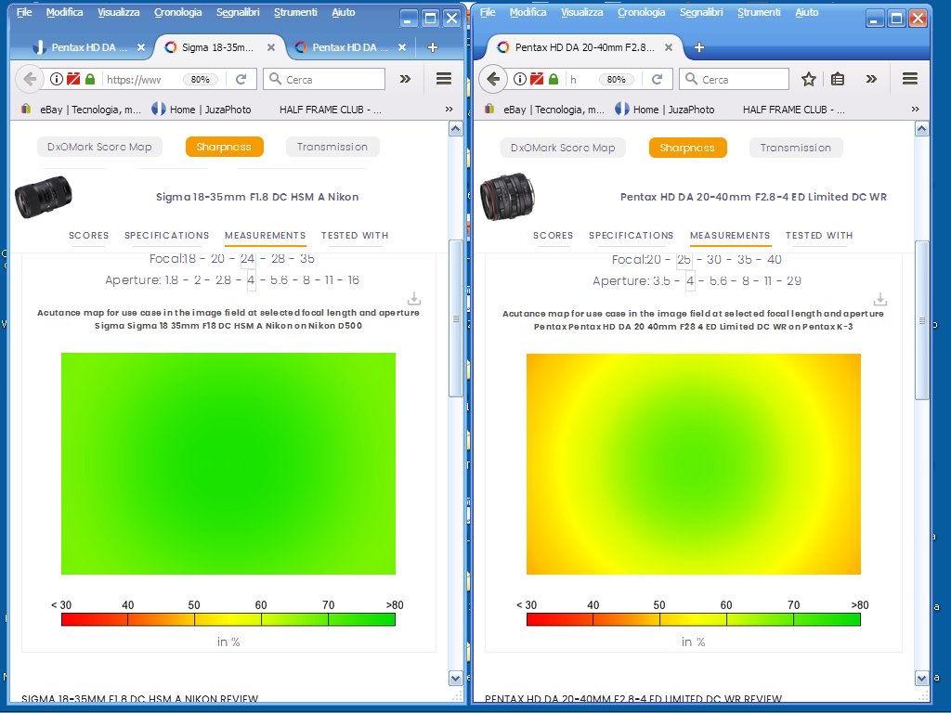Viewport: 951px width, 713px height.
Task: Open TESTED WITH section for Pentax lens
Action: [x=819, y=235]
